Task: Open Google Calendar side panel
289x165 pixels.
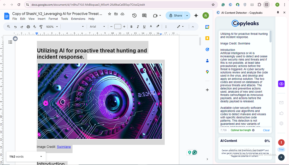Action: tap(207, 27)
